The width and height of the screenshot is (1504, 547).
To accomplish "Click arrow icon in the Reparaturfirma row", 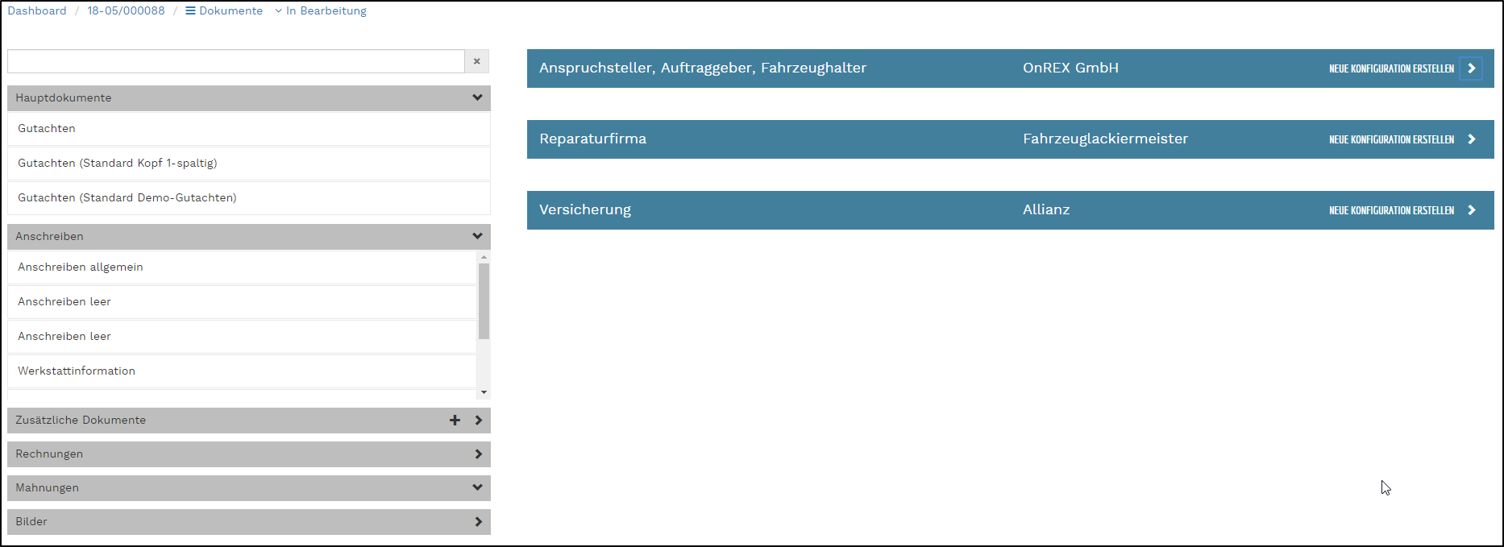I will click(x=1471, y=139).
